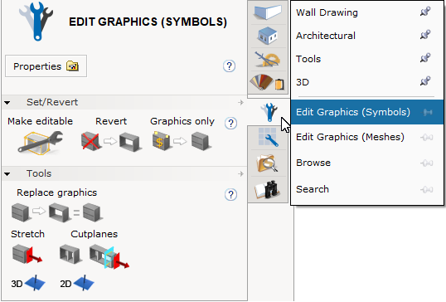Image resolution: width=446 pixels, height=302 pixels.
Task: Pin Edit Graphics (Meshes) entry
Action: point(427,138)
